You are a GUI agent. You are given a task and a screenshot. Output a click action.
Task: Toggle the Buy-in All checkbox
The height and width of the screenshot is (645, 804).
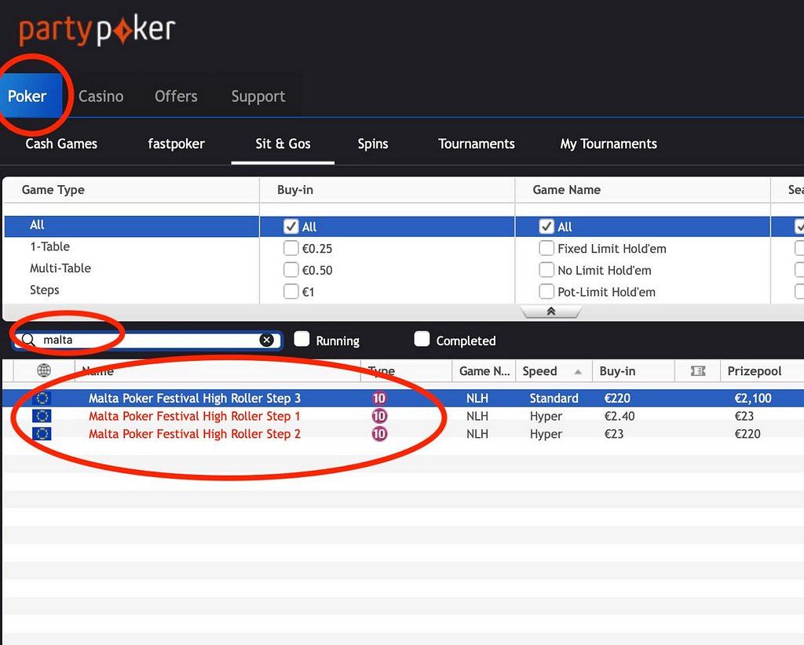291,227
